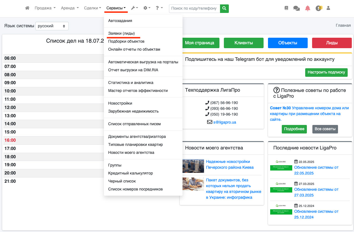Select Заявки (лиды) from the menu
Viewport: 354px width, 232px height.
point(121,33)
